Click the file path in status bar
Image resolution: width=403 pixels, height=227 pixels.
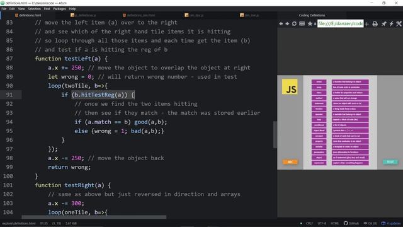pos(19,223)
